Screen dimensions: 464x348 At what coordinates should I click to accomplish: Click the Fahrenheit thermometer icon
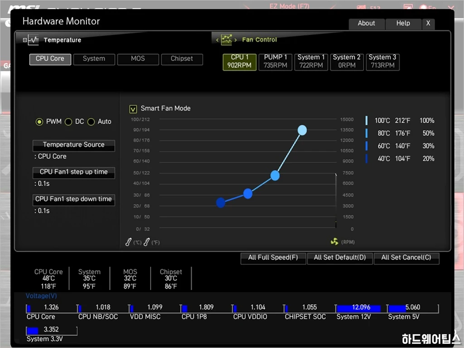[146, 242]
